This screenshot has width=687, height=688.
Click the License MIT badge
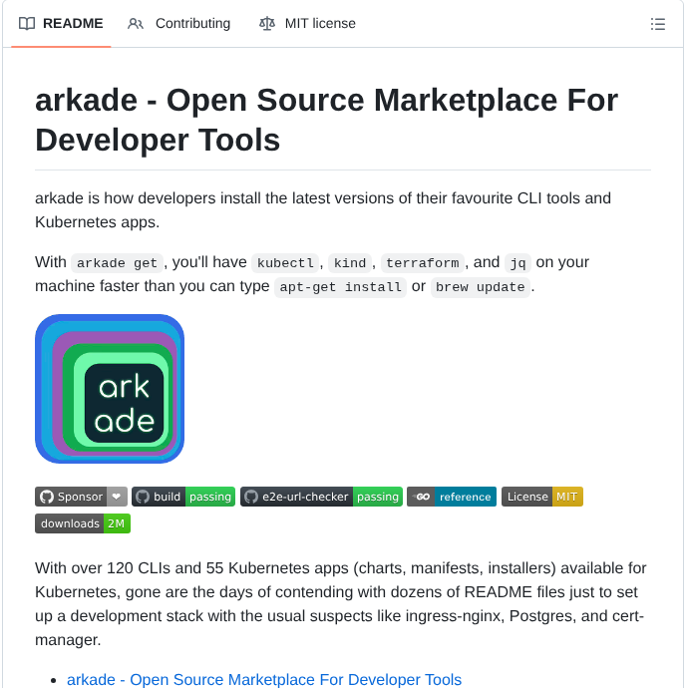(x=541, y=497)
